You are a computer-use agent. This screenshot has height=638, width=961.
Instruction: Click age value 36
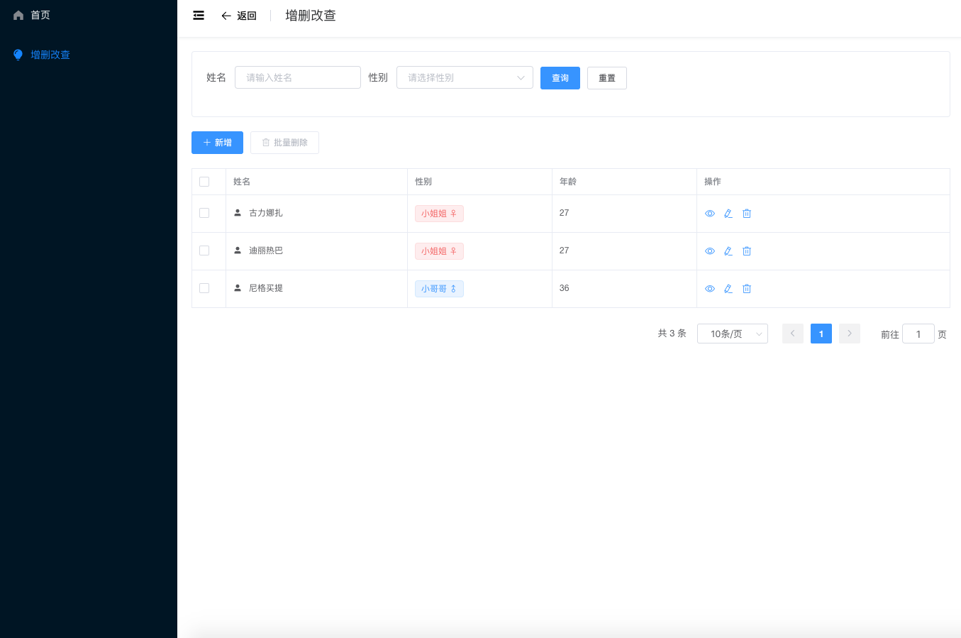tap(565, 288)
